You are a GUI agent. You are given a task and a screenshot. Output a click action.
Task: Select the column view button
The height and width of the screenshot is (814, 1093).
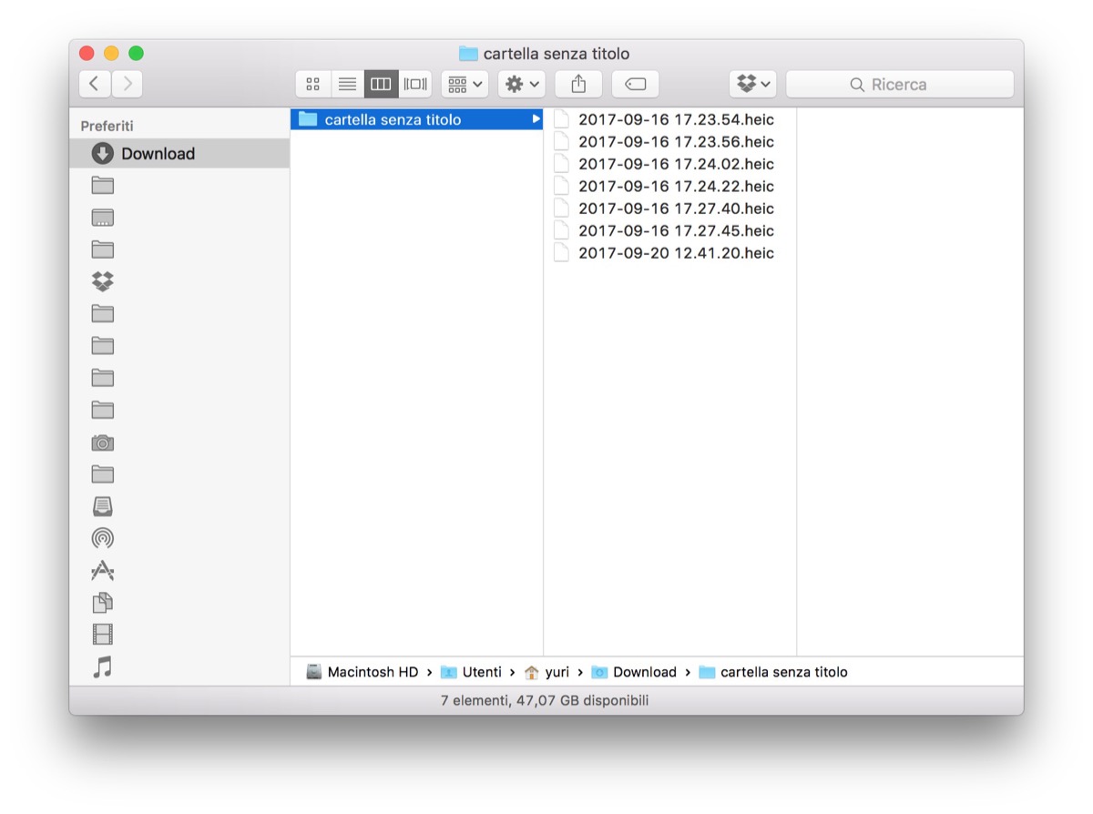tap(381, 84)
